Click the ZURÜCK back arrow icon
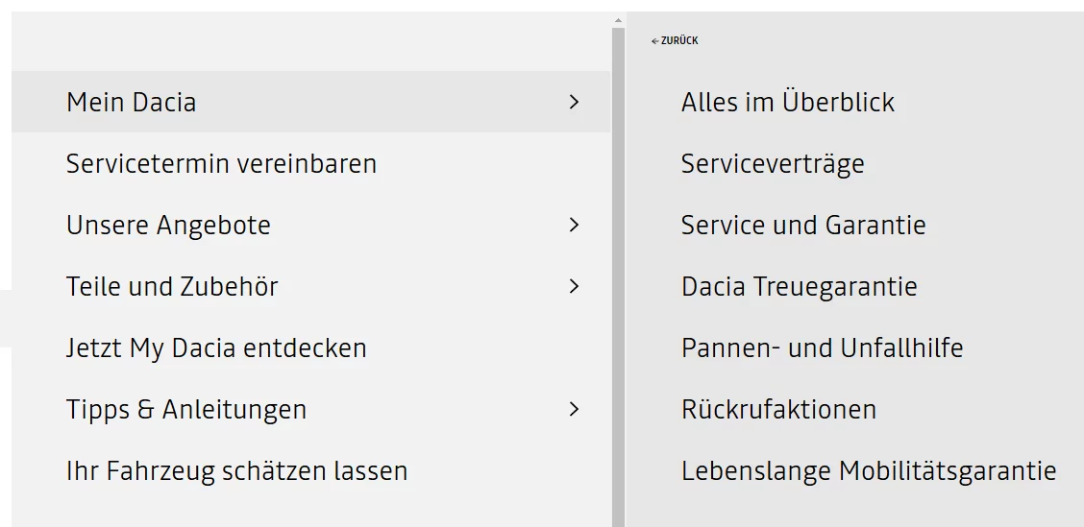The image size is (1084, 527). coord(654,41)
